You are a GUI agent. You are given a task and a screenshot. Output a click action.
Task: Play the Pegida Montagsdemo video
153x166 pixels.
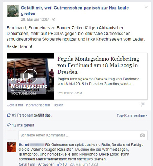(30, 76)
